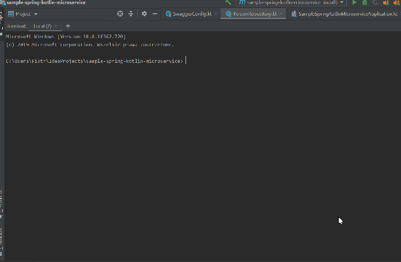Click the terminal command prompt line
This screenshot has height=262, width=401.
(94, 61)
